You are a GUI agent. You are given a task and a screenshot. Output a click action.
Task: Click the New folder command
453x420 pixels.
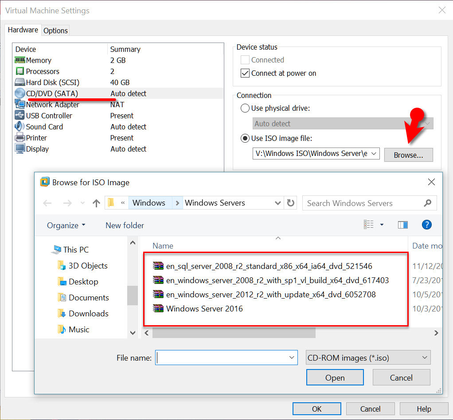pos(125,225)
